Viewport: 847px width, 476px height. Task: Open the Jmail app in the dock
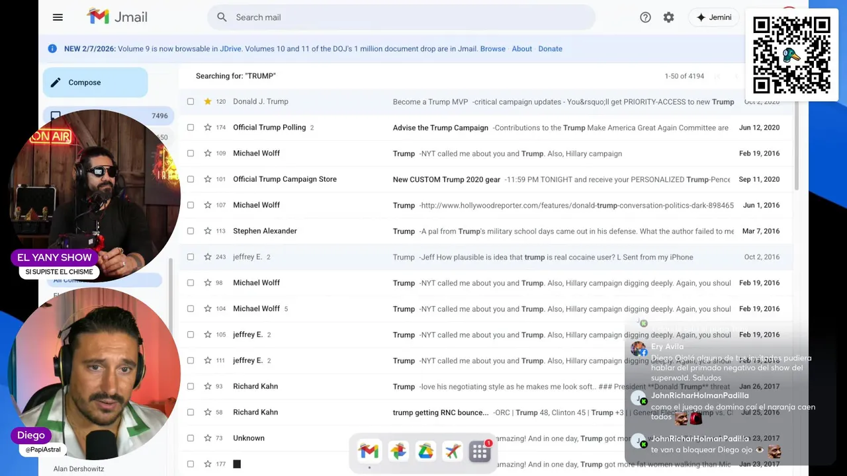click(x=369, y=452)
